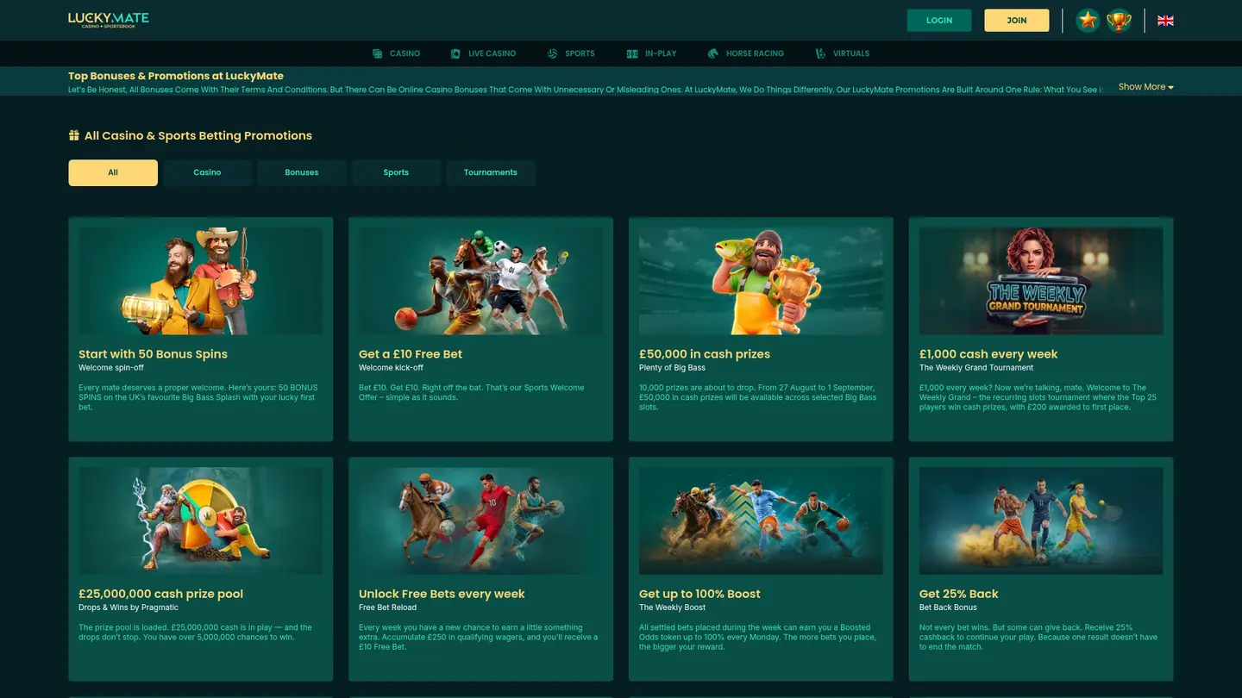Open the Weekly Grand Tournament image
The height and width of the screenshot is (698, 1242).
pos(1041,281)
